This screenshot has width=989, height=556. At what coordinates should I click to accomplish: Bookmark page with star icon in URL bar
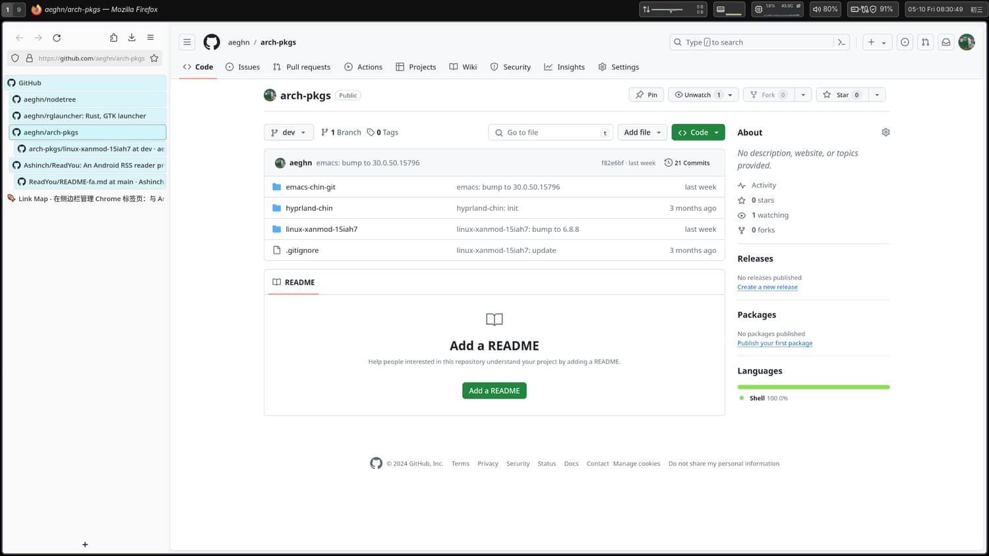click(x=154, y=58)
